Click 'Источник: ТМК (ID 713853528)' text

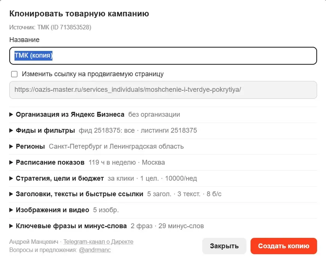50,27
